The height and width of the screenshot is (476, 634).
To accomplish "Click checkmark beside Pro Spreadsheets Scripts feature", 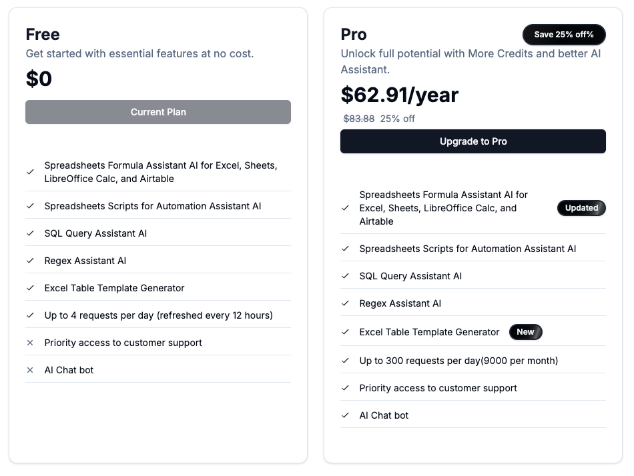I will tap(345, 249).
